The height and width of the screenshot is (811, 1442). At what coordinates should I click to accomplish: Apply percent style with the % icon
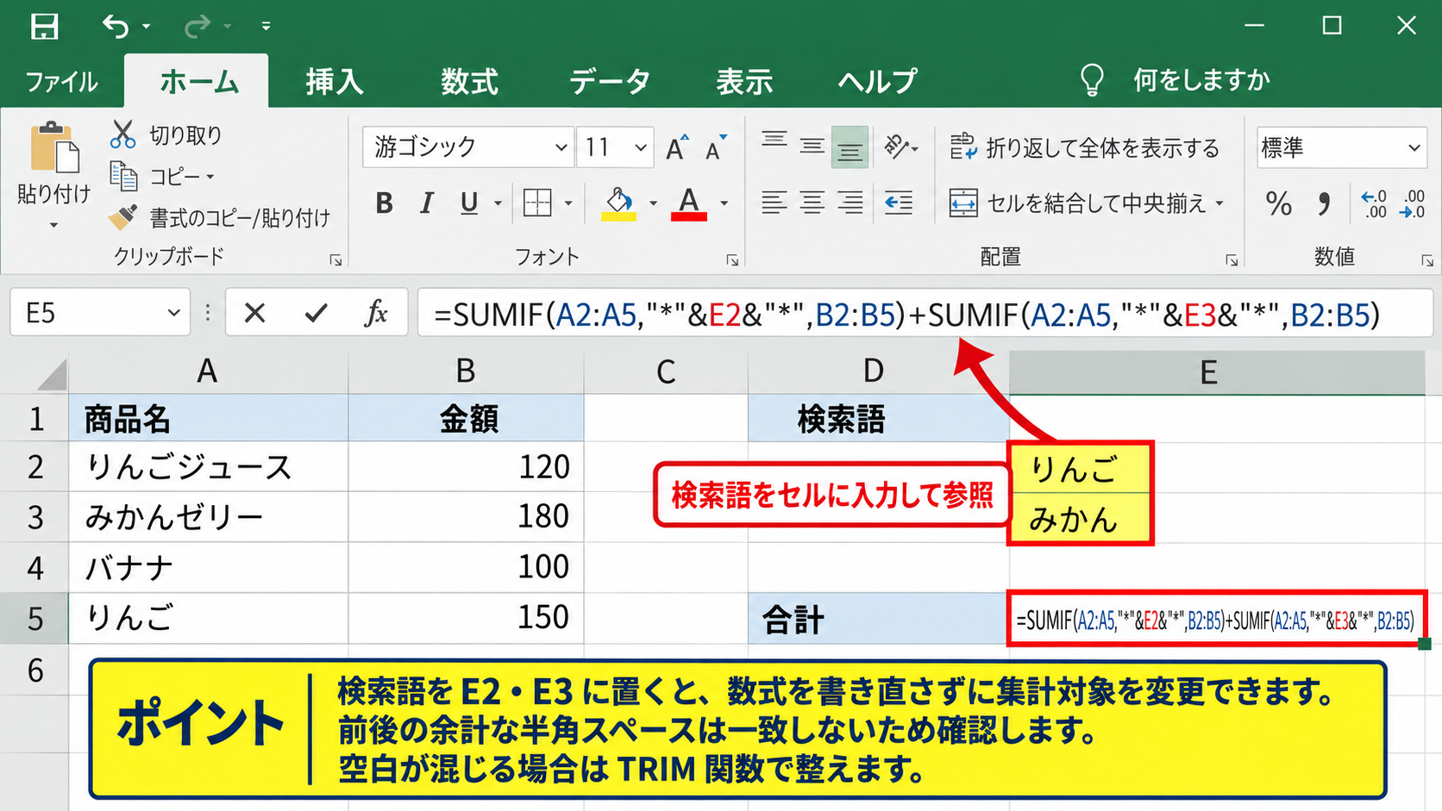point(1278,203)
